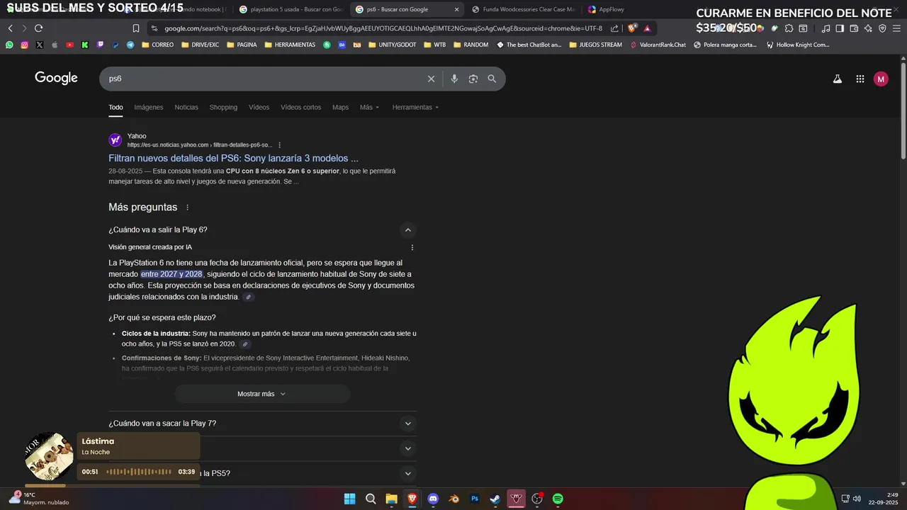This screenshot has width=907, height=510.
Task: Switch to Noticias results tab
Action: click(186, 107)
